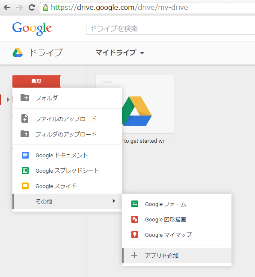
Task: Create a Google ドキュメント
Action: click(x=67, y=155)
